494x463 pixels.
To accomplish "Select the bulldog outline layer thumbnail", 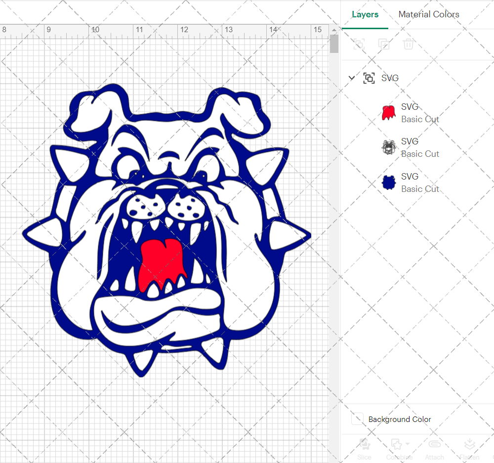I will (x=389, y=147).
